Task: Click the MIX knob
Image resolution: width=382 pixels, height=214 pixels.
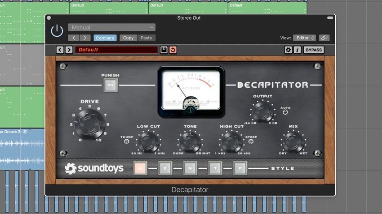Action: click(293, 142)
